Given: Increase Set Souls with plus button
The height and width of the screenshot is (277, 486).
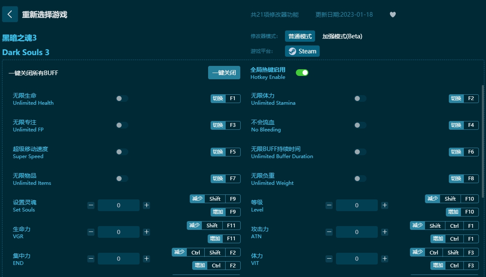Looking at the screenshot, I should [147, 205].
